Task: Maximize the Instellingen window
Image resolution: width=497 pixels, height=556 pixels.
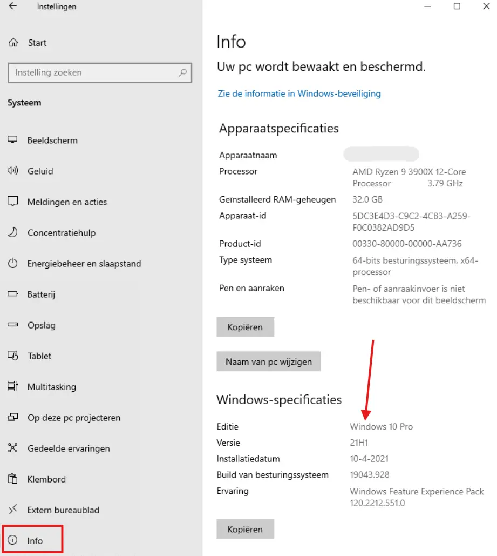Action: tap(457, 6)
